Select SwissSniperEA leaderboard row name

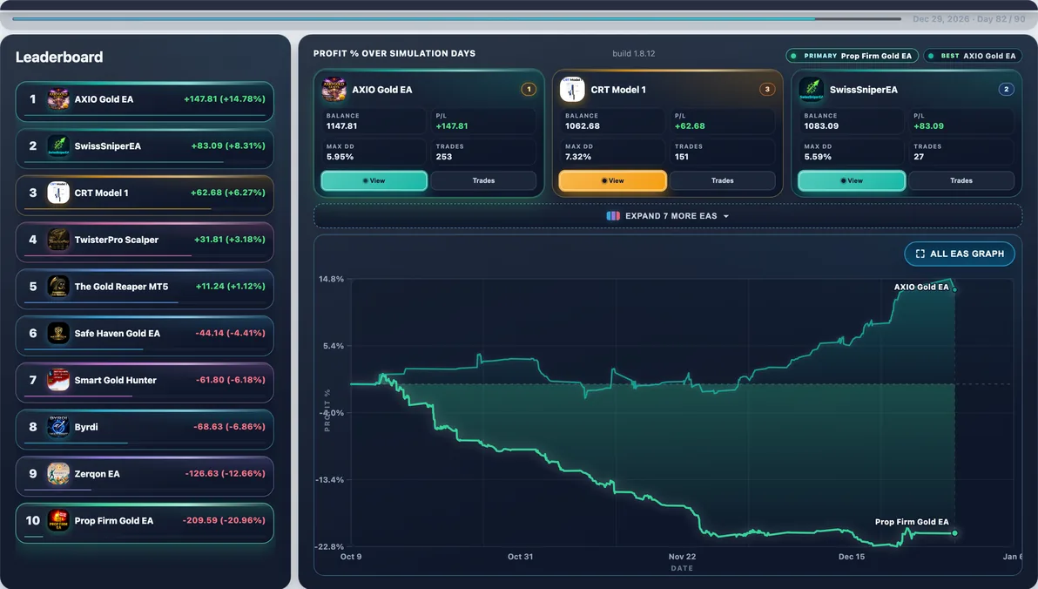(x=107, y=146)
